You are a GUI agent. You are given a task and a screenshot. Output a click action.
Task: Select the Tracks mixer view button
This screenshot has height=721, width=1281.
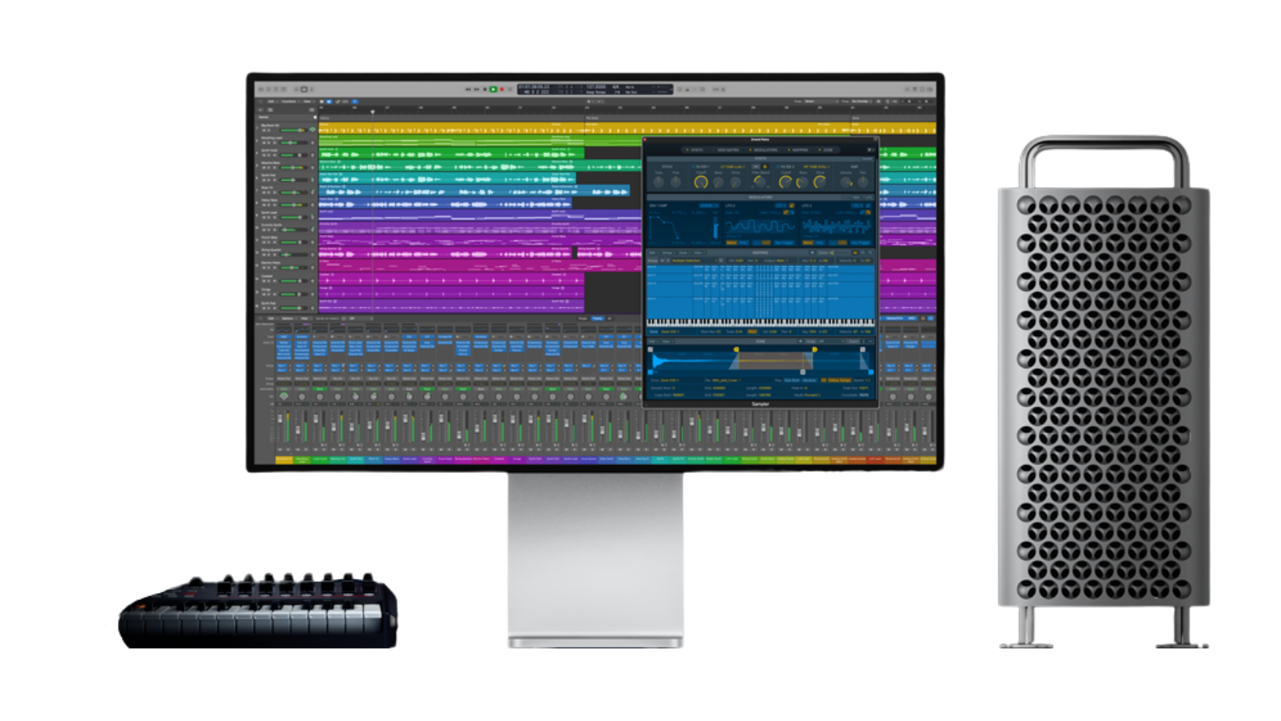point(597,318)
